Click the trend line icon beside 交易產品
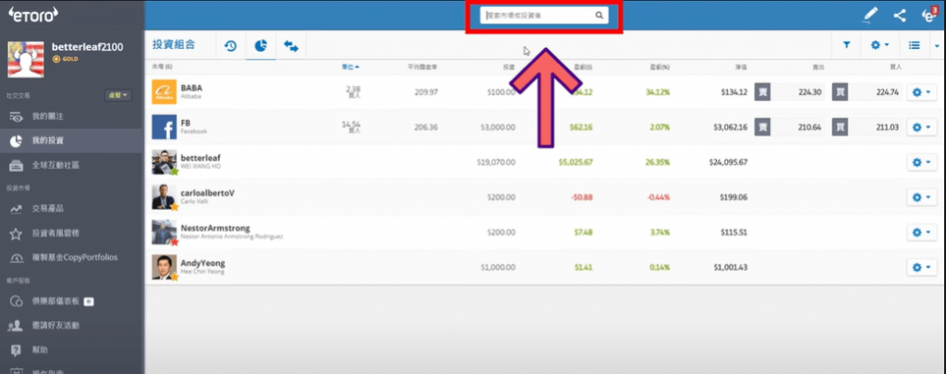Screen dimensions: 946x374 [17, 210]
